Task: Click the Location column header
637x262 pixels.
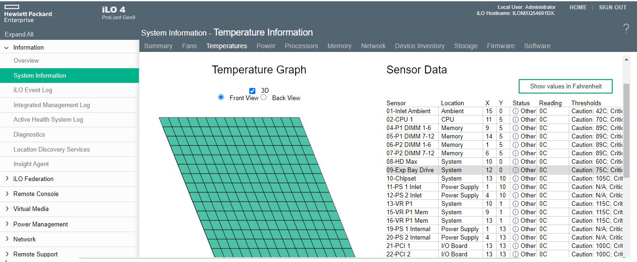Action: (452, 103)
